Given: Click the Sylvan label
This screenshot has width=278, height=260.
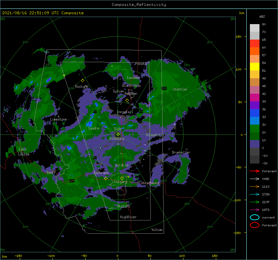Looking at the screenshot, I should click(x=118, y=91).
